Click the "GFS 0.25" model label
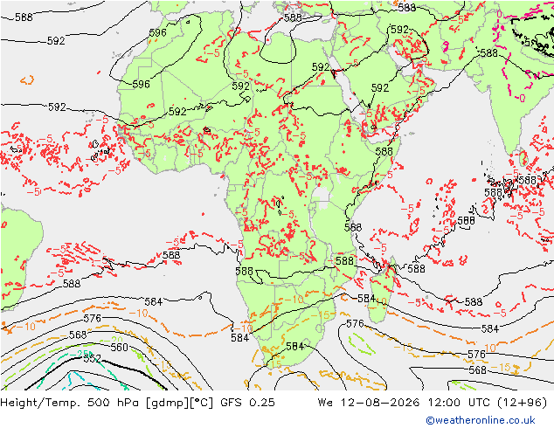This screenshot has height=428, width=554. click(247, 403)
